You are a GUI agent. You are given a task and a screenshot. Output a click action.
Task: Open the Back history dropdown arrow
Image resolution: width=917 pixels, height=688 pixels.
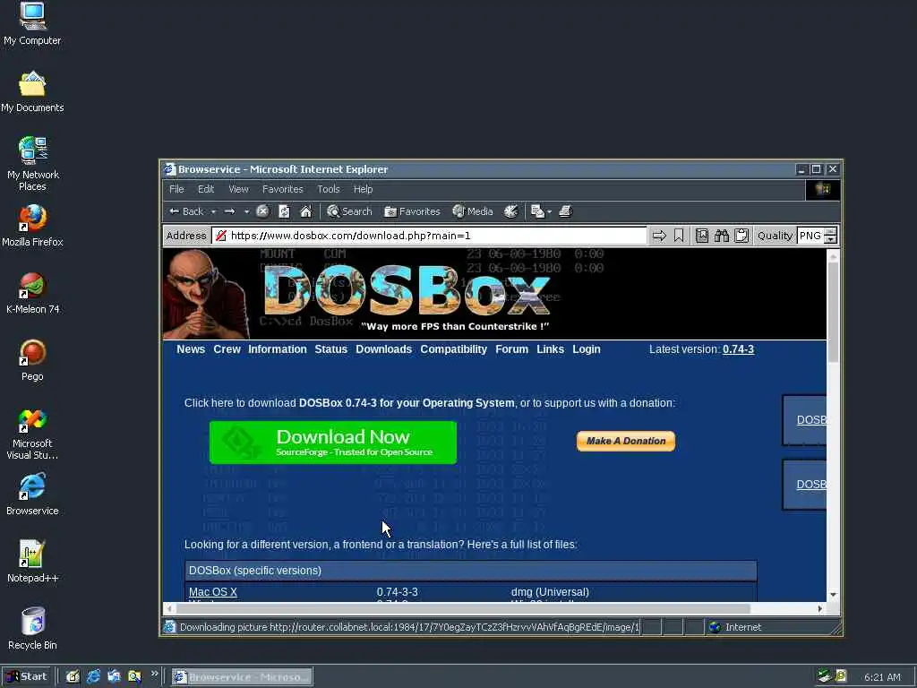coord(213,211)
